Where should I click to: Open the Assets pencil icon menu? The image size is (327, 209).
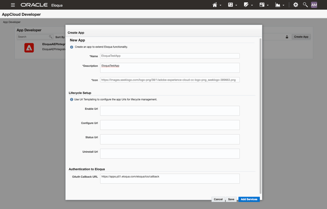click(246, 5)
